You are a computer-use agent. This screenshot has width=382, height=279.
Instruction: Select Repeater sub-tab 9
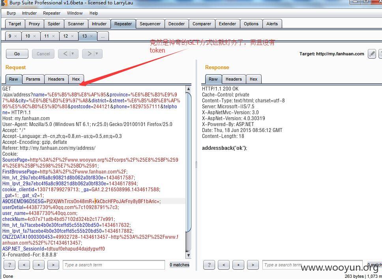(x=10, y=36)
